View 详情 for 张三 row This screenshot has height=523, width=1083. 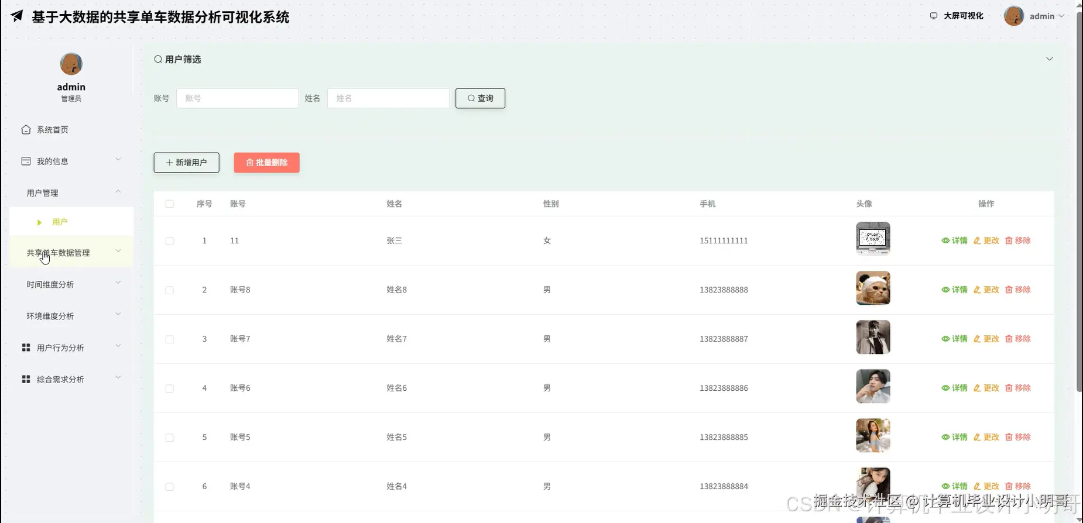pyautogui.click(x=954, y=240)
